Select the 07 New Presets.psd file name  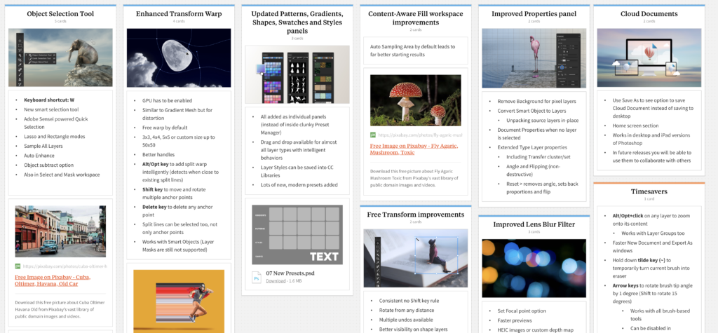pos(290,273)
